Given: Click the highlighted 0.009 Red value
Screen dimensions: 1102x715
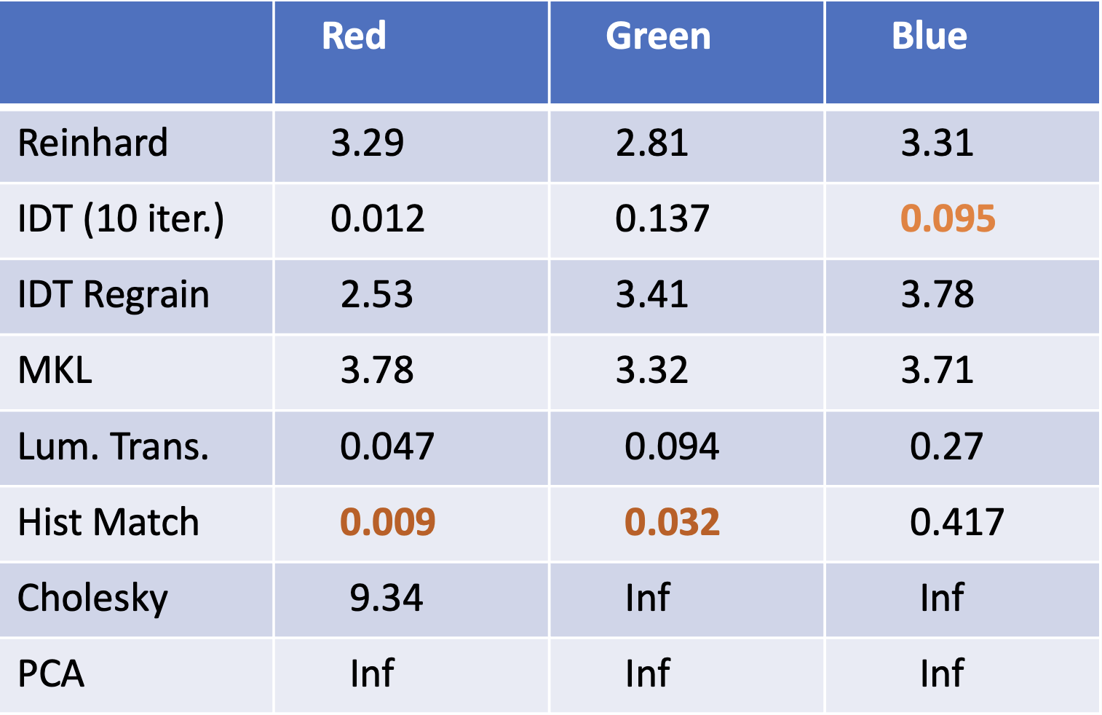Looking at the screenshot, I should (x=388, y=522).
